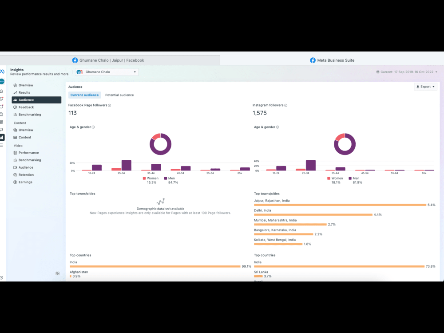Click the info icon beside Instagram followers
This screenshot has width=444, height=333.
285,105
